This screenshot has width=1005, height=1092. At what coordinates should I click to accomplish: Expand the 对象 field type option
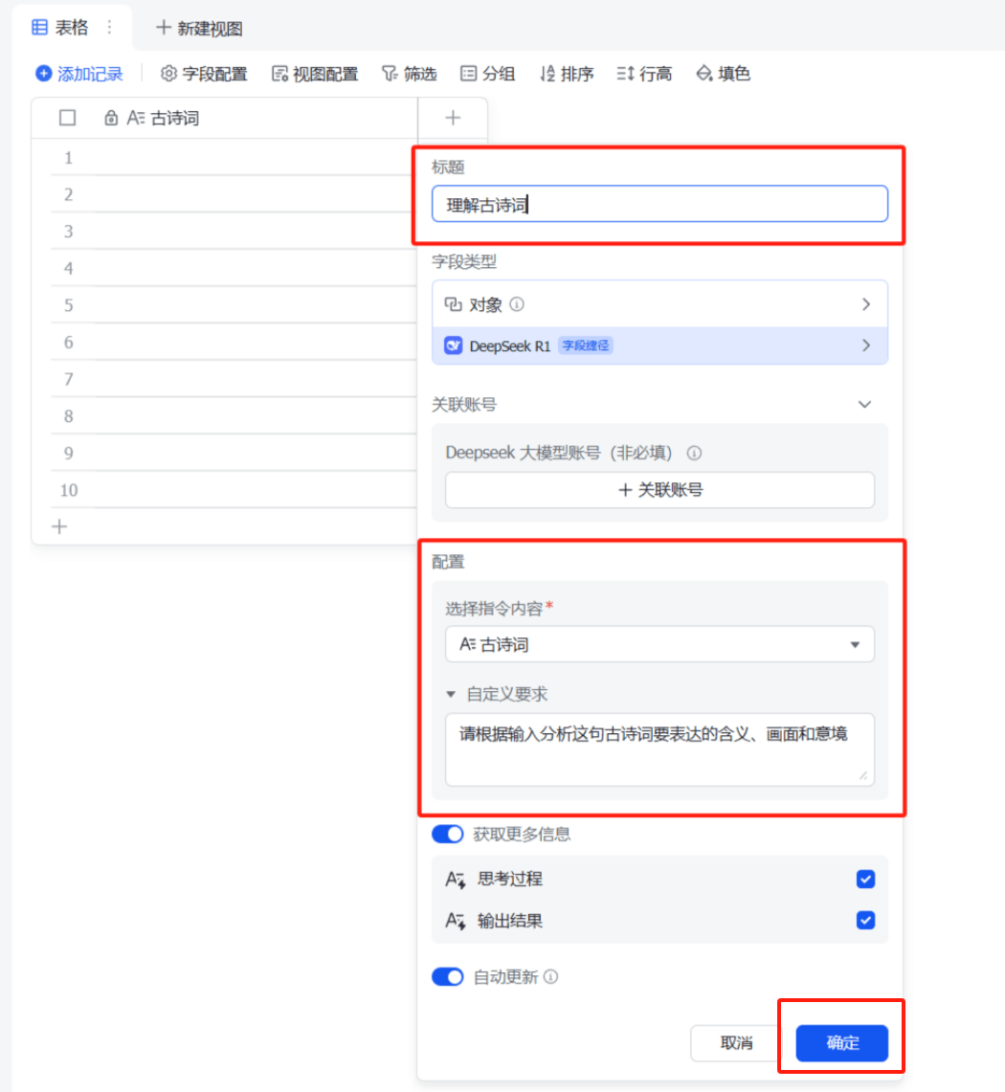pyautogui.click(x=659, y=304)
